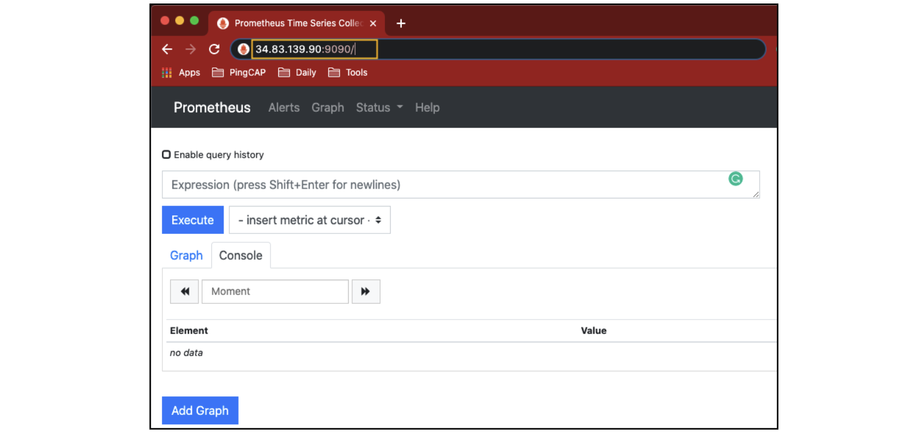Click the Prometheus brand link
The width and height of the screenshot is (921, 433).
(212, 108)
